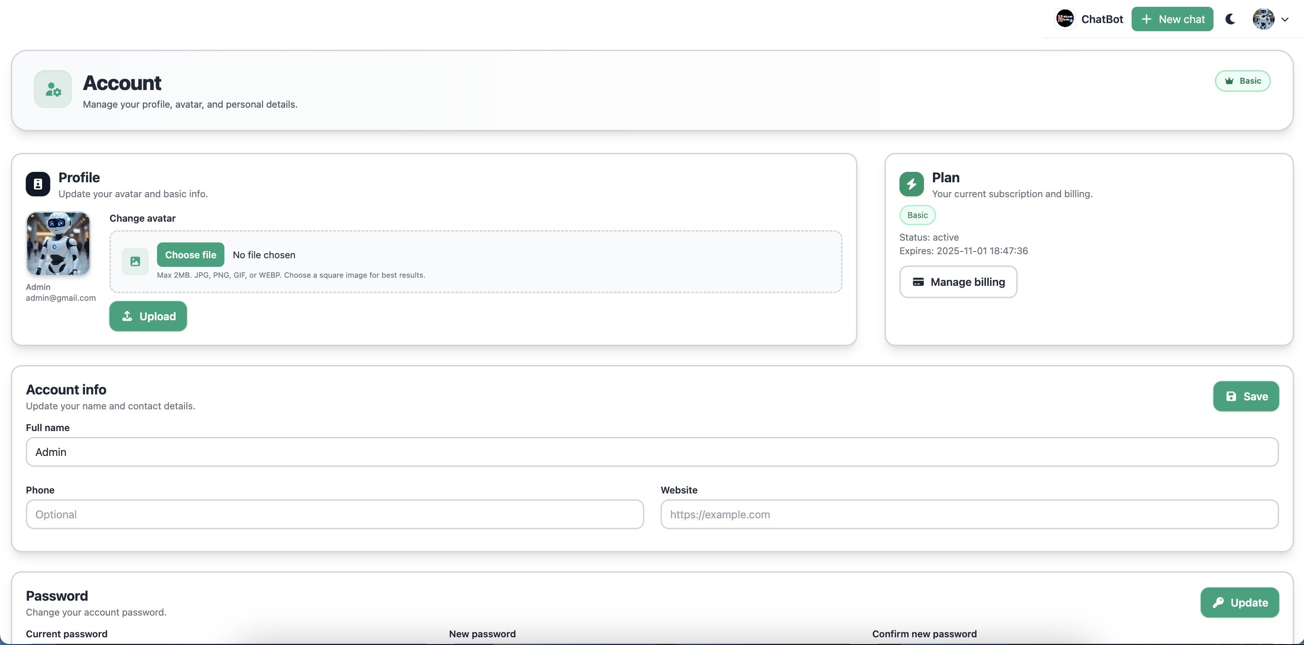
Task: Click the image placeholder icon in the upload area
Action: pyautogui.click(x=135, y=261)
